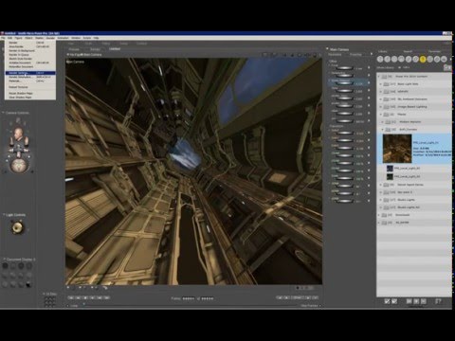
Task: Select Texture Shaded display style sphere
Action: pyautogui.click(x=28, y=284)
